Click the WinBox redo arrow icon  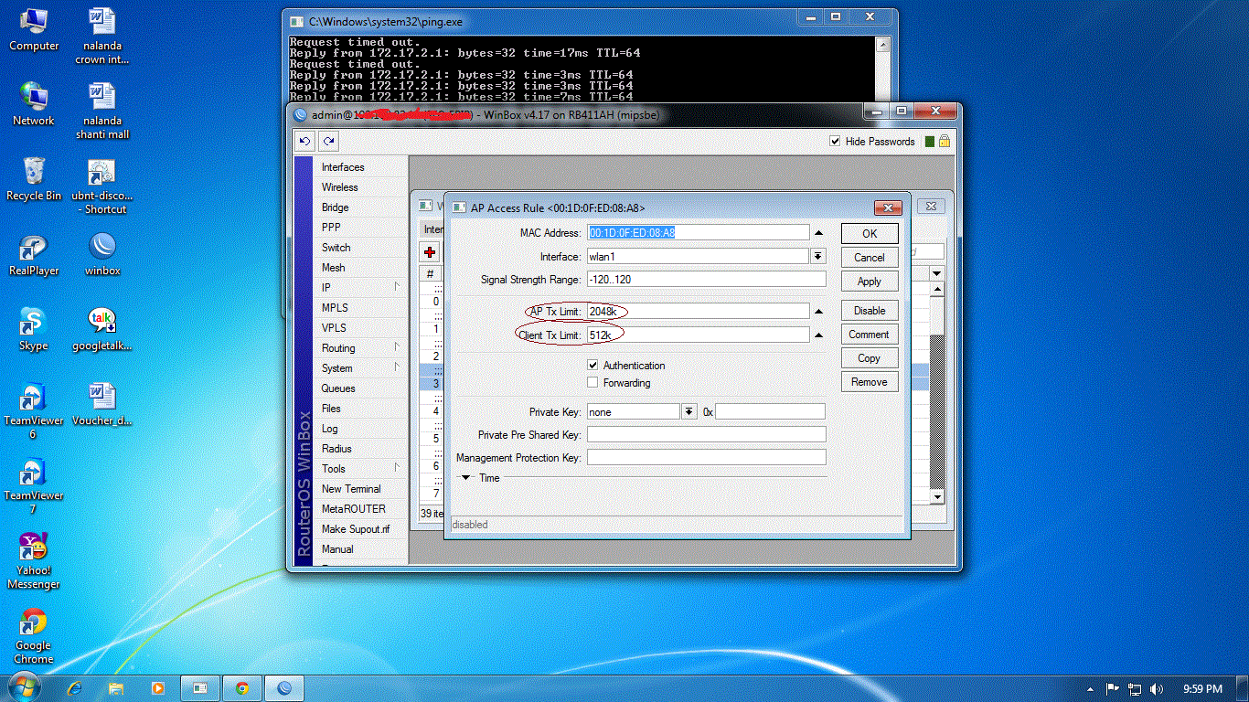pos(328,142)
